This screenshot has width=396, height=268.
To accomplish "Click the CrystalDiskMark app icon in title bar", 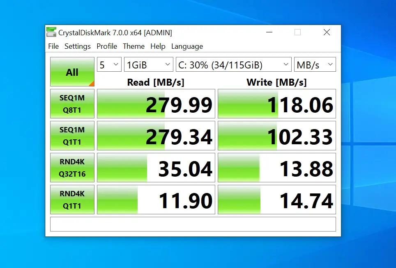I will (x=51, y=32).
